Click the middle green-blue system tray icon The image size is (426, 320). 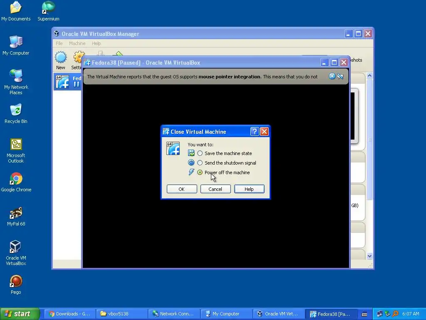pyautogui.click(x=387, y=314)
